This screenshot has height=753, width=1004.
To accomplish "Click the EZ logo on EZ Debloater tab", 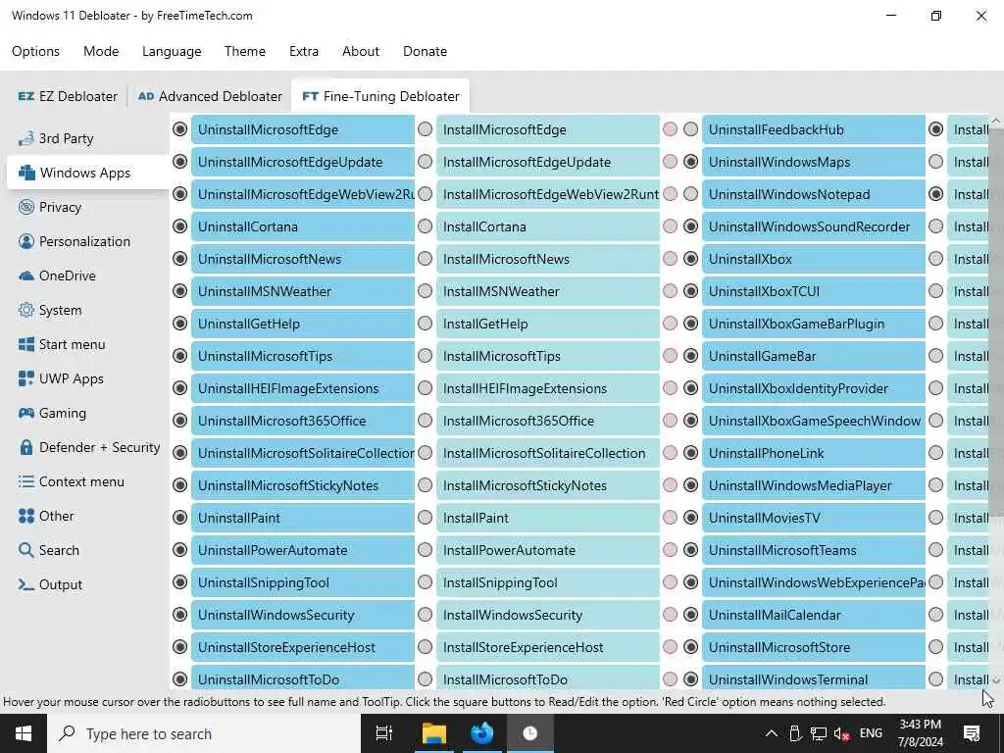I will click(x=26, y=96).
